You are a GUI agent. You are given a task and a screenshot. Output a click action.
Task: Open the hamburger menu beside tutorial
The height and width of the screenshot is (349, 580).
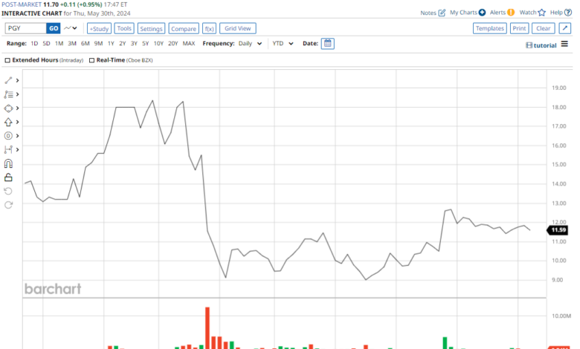[564, 44]
